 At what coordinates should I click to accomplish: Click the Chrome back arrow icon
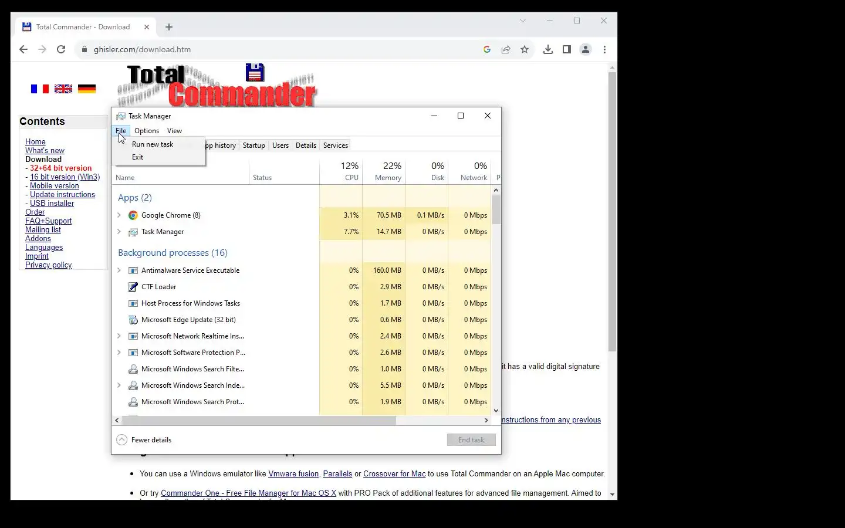23,49
